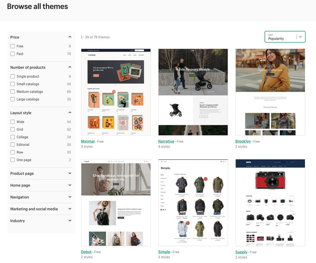Viewport: 316px width, 263px height.
Task: View the Debut handbags preview thumbnail
Action: click(116, 202)
